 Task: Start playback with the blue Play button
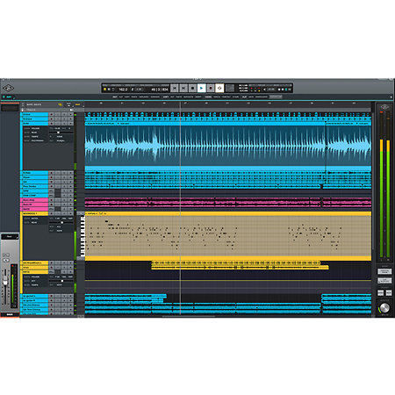202,88
